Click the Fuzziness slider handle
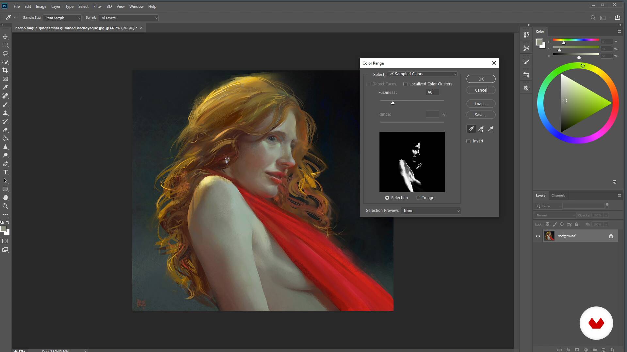Screen dimensions: 627x352 point(393,103)
